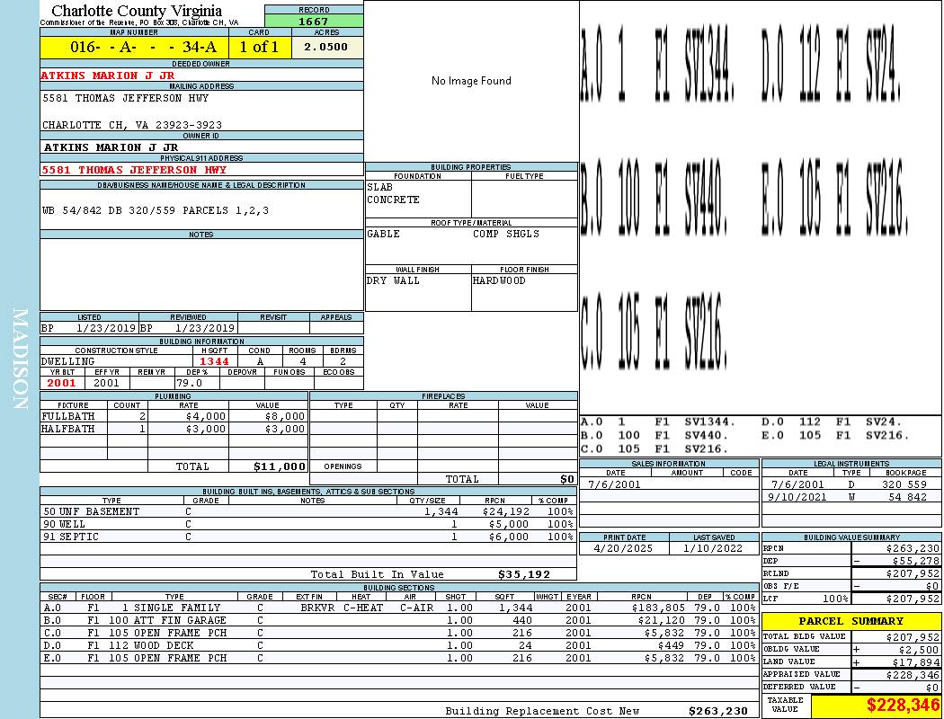This screenshot has height=719, width=944.
Task: Click listed date BP 1/23/2019
Action: pos(89,328)
